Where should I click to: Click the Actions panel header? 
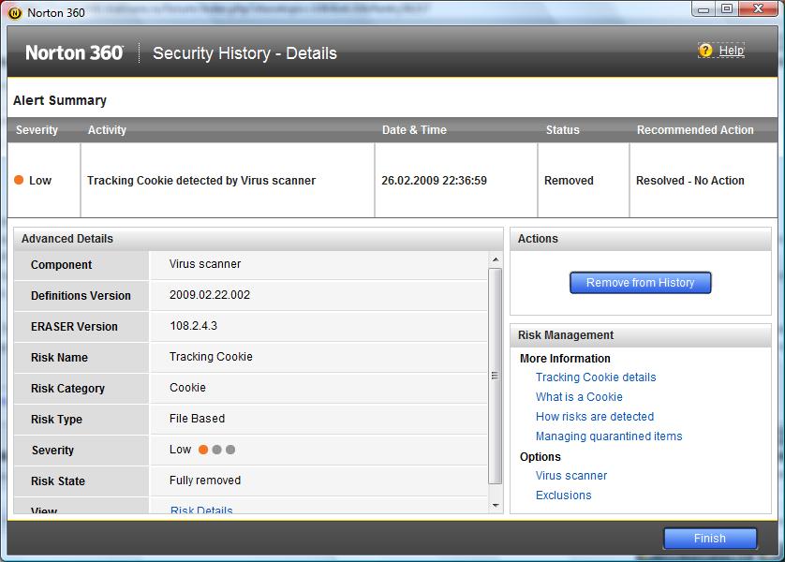pos(641,239)
